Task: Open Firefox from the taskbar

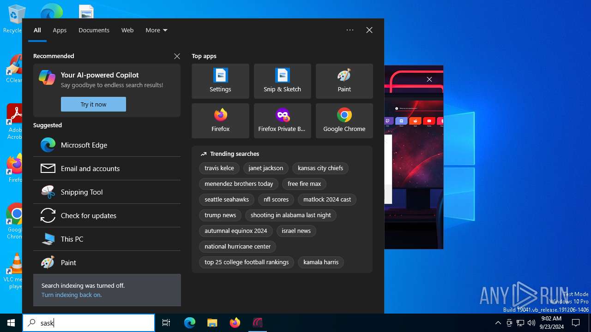Action: 235,323
